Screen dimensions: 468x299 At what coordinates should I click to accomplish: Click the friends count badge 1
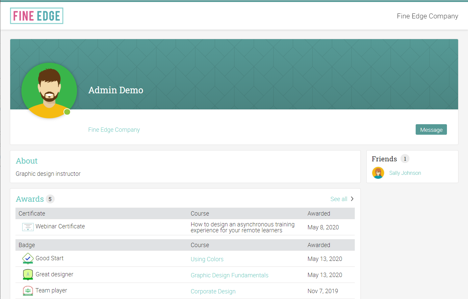[x=405, y=159]
